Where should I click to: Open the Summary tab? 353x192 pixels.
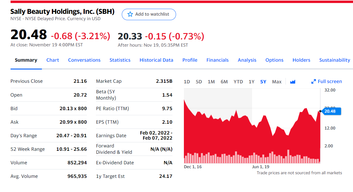point(26,60)
